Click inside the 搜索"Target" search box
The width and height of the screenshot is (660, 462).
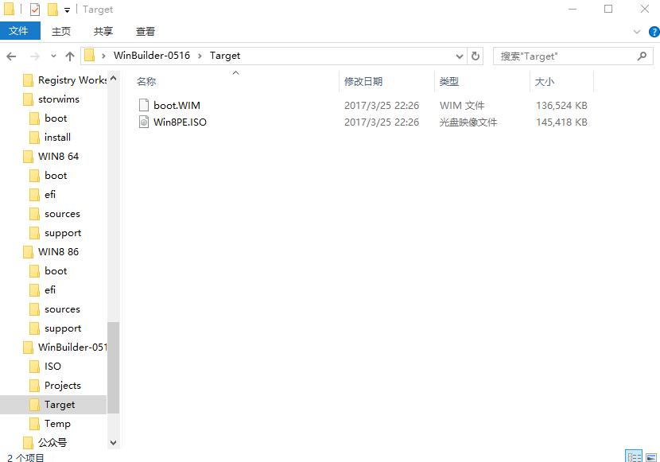pyautogui.click(x=557, y=56)
